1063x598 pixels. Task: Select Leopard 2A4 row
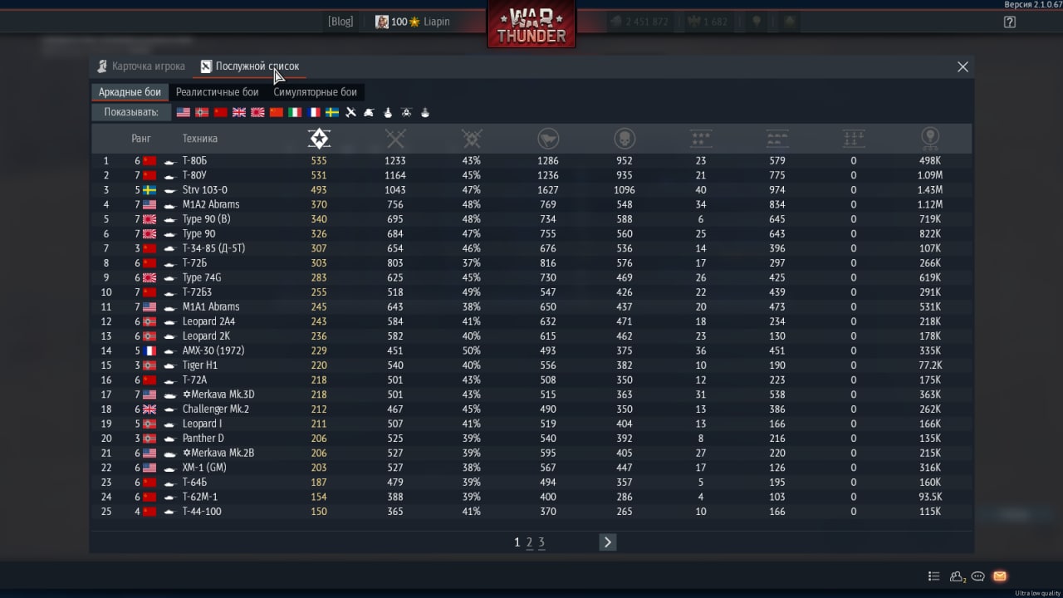(x=531, y=321)
